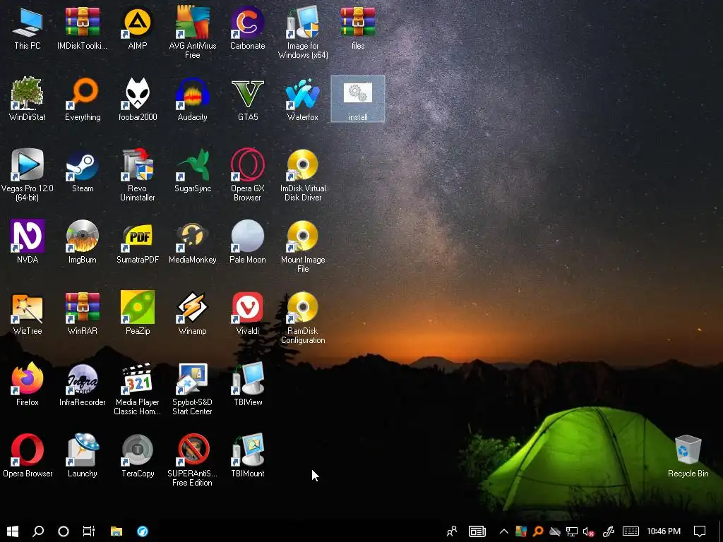Select the PeaZip shortcut icon
Screen dimensions: 723x542
(138, 308)
